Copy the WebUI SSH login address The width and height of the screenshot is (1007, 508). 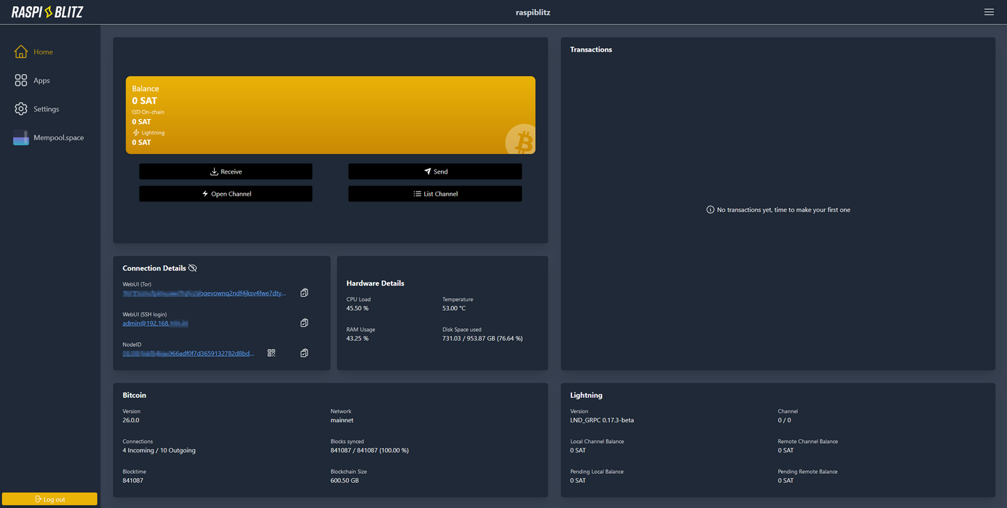coord(304,323)
